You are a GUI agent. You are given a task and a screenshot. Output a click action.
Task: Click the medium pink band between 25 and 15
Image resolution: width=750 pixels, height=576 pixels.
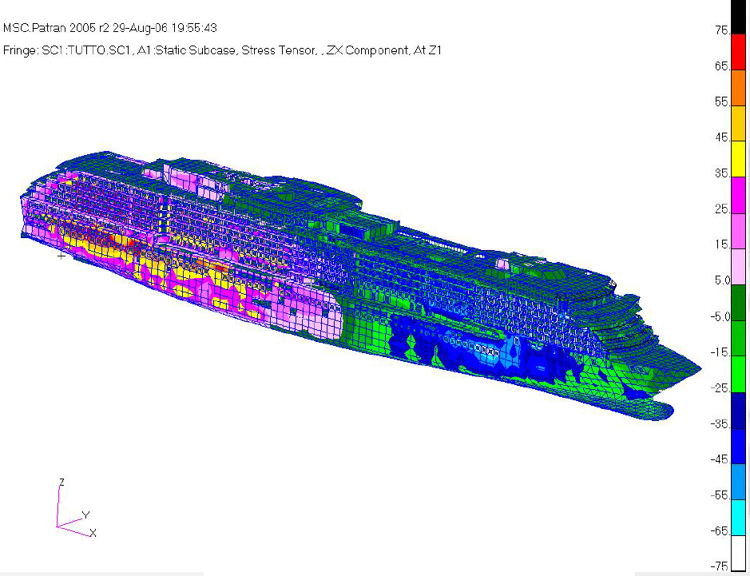(x=739, y=231)
